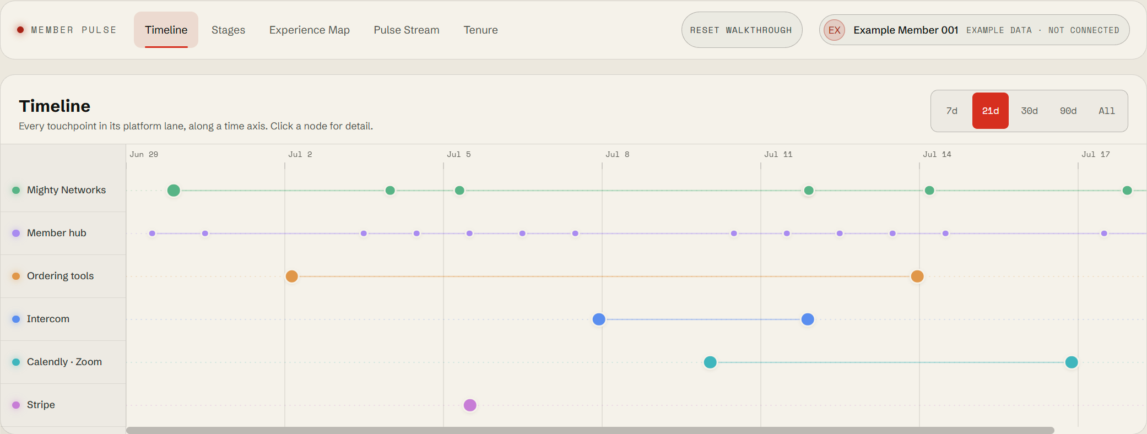Click the Intercom lane label
1147x434 pixels.
(48, 319)
